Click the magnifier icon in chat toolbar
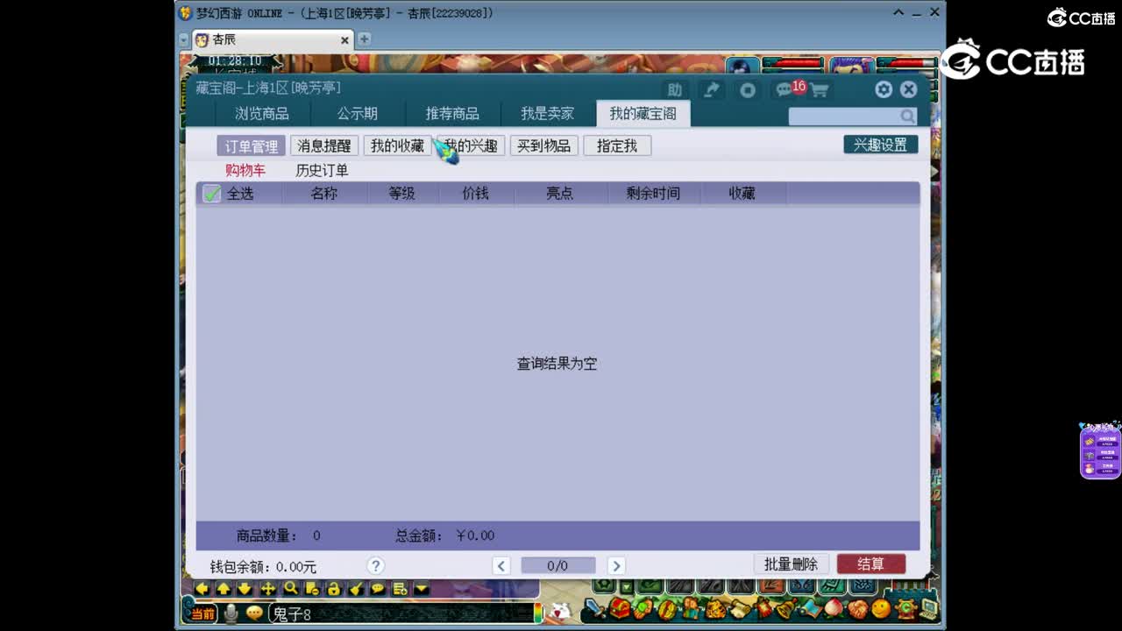The height and width of the screenshot is (631, 1122). click(290, 589)
